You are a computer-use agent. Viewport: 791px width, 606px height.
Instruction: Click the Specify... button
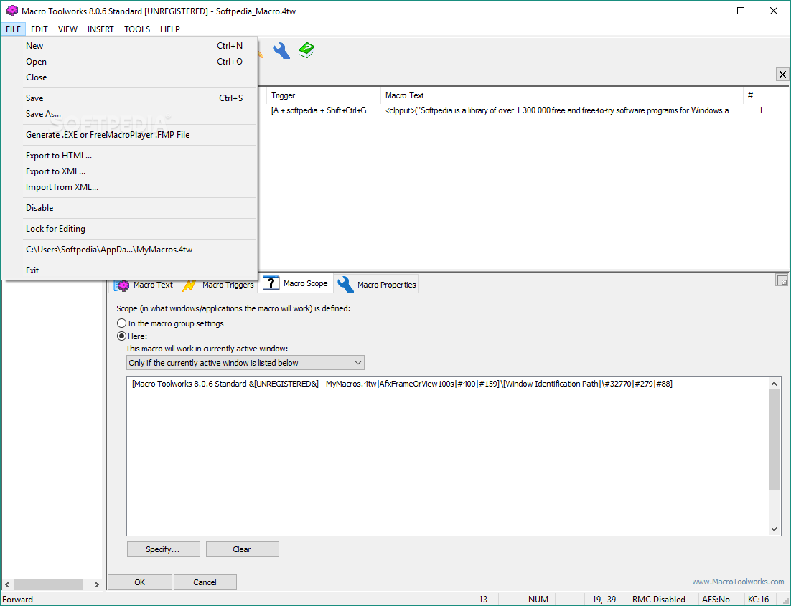point(164,549)
